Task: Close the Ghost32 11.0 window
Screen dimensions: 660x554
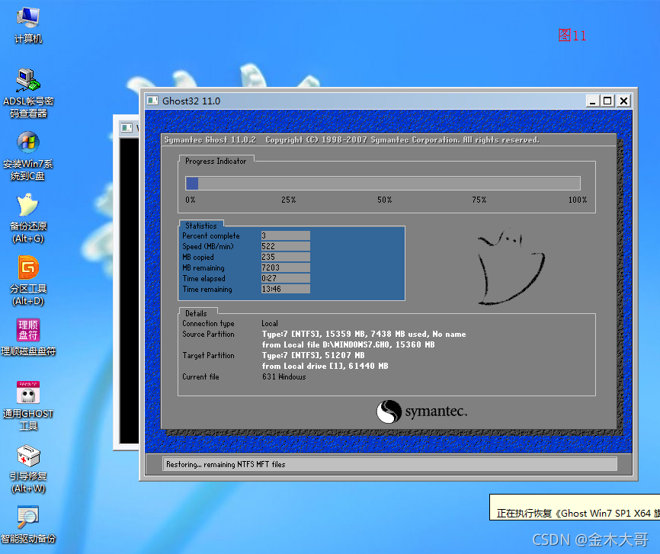Action: point(624,101)
